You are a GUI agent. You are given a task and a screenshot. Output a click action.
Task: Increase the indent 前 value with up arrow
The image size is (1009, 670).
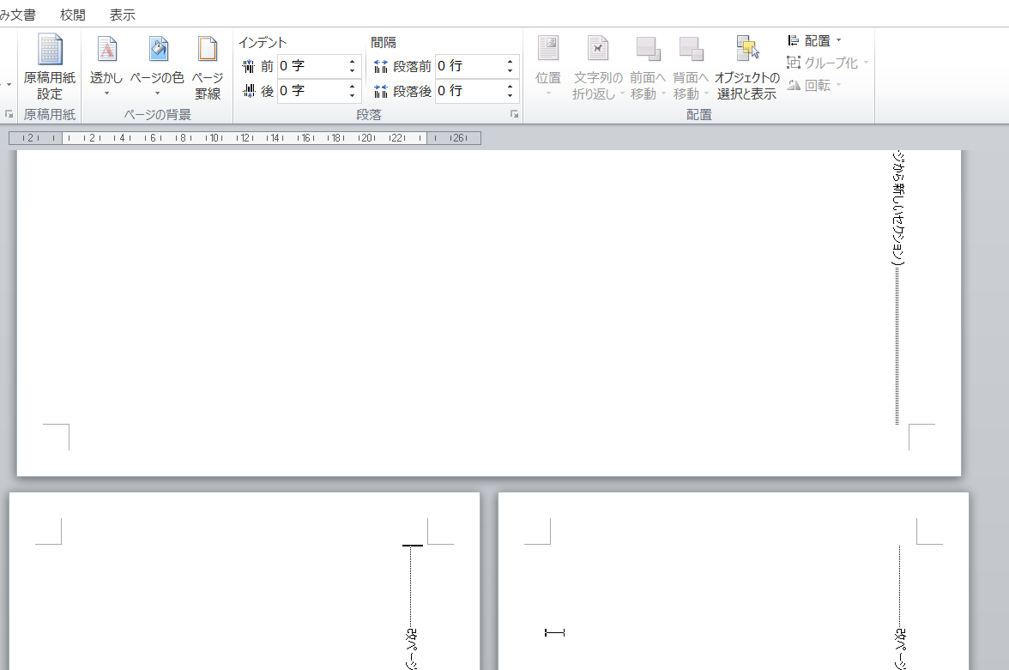(x=352, y=61)
